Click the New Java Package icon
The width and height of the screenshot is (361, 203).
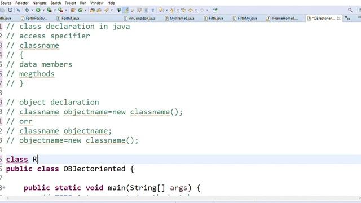(x=73, y=10)
